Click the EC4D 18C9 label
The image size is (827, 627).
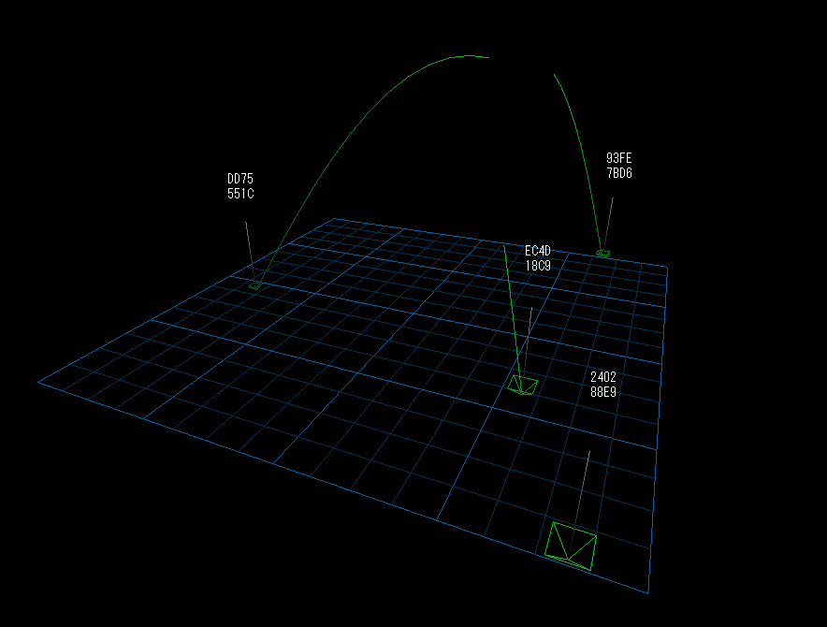pyautogui.click(x=537, y=258)
